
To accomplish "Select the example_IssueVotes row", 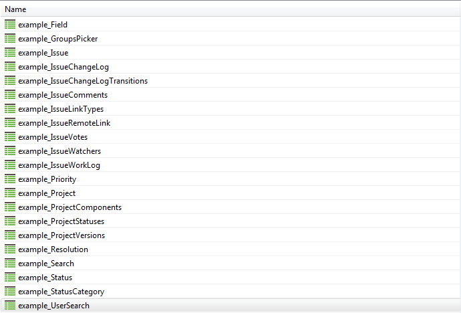I will [x=53, y=137].
